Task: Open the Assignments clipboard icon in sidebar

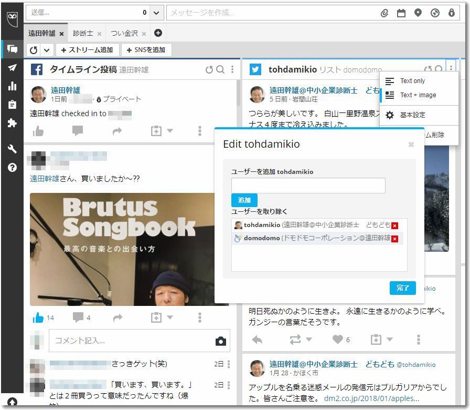Action: point(12,105)
